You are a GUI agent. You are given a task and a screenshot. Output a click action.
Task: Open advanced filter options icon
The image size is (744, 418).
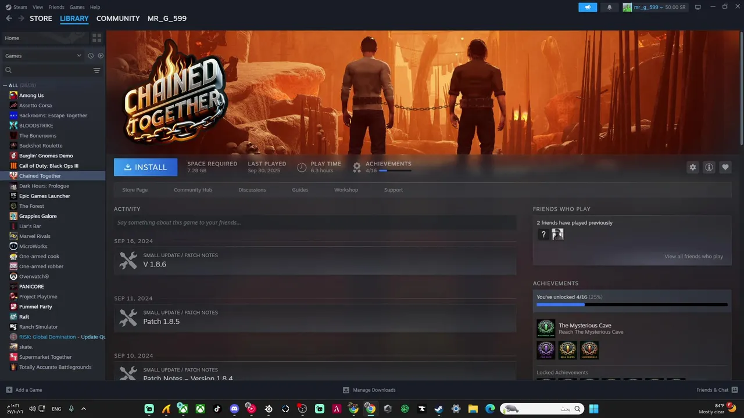tap(96, 70)
